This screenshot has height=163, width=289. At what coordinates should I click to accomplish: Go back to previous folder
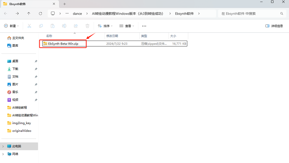6,14
